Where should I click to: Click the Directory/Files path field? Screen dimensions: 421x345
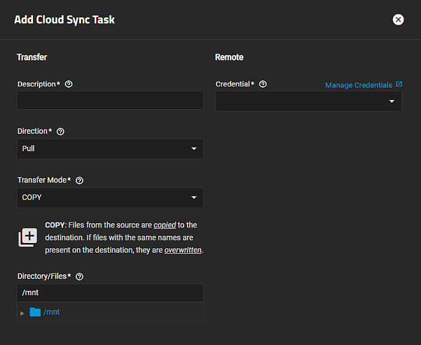(x=110, y=293)
